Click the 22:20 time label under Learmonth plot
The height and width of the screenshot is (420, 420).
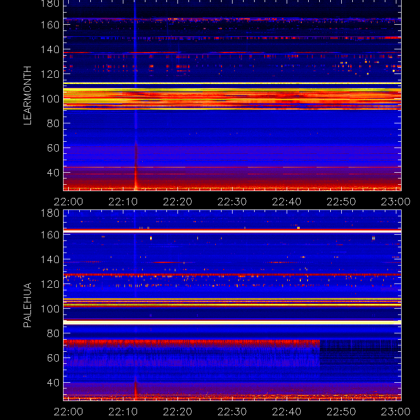[x=177, y=202]
